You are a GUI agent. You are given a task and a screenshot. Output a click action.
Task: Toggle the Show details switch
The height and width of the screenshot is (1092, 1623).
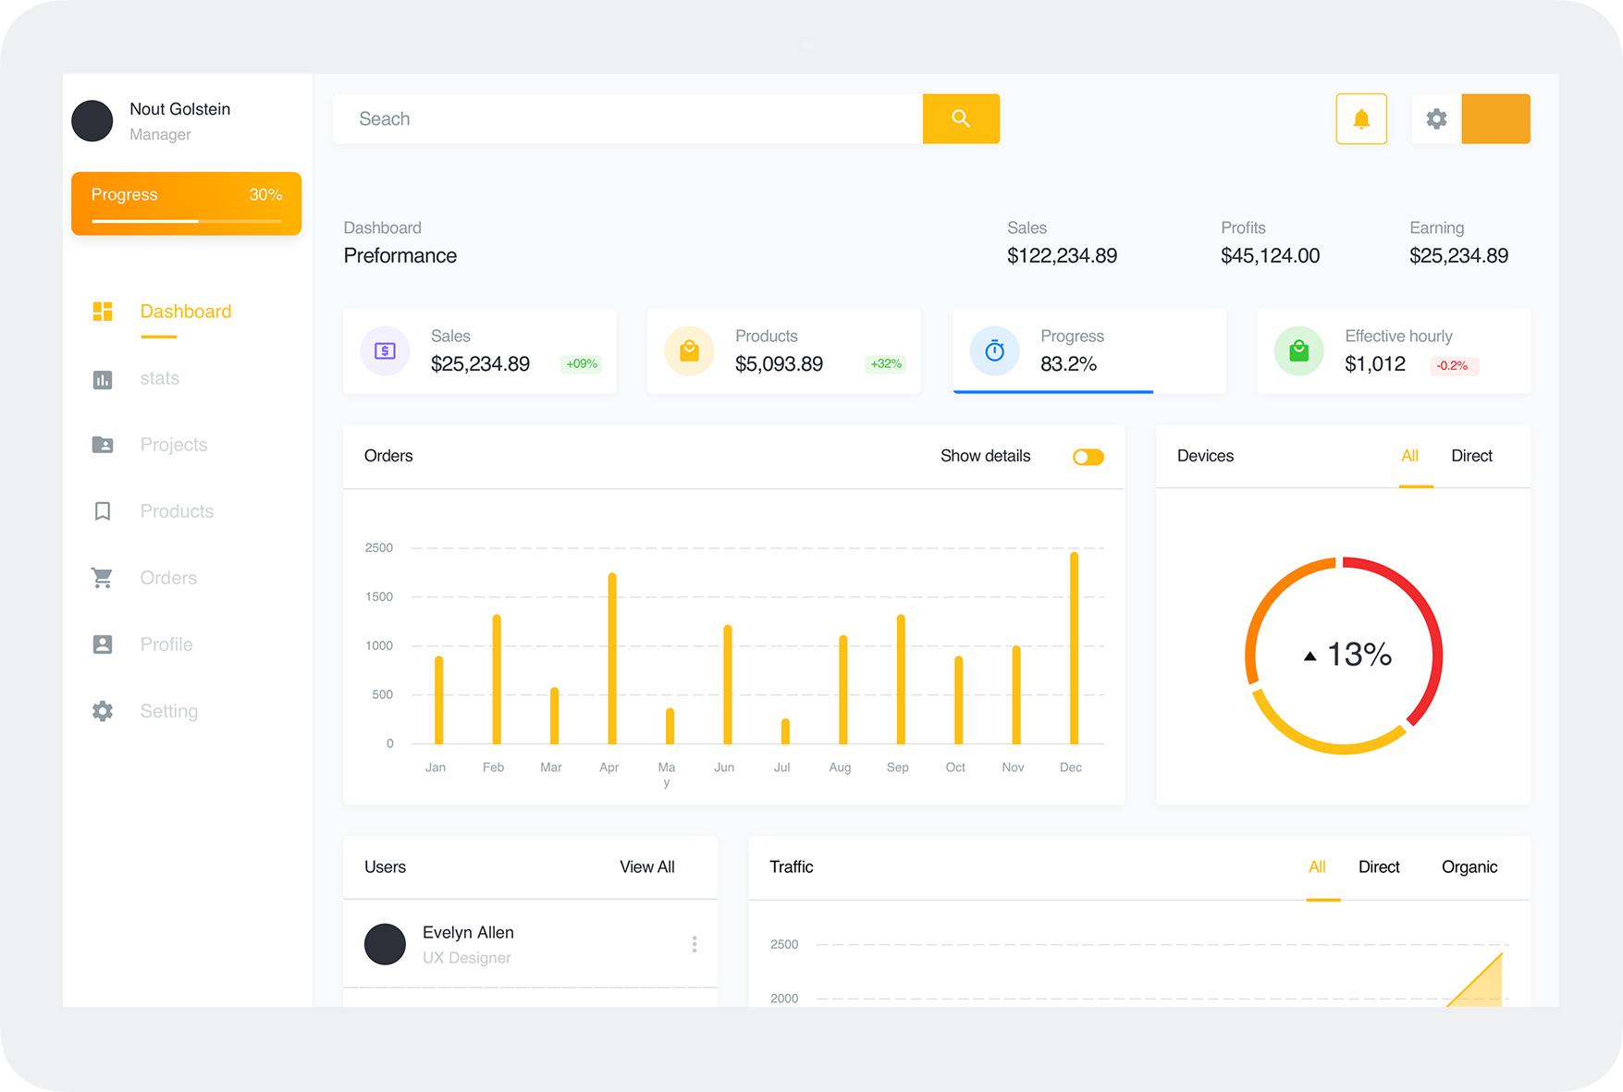pyautogui.click(x=1088, y=457)
